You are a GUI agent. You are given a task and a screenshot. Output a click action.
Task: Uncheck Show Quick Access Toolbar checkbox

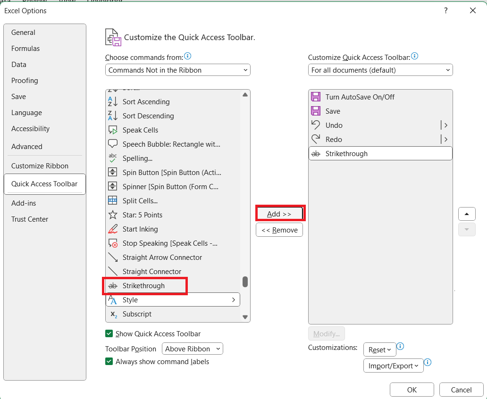pos(109,334)
